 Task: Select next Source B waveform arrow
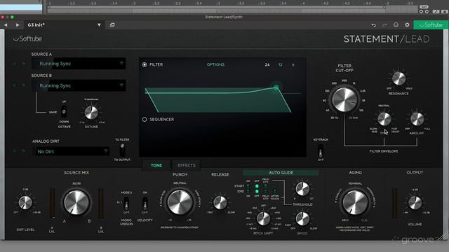(24, 85)
